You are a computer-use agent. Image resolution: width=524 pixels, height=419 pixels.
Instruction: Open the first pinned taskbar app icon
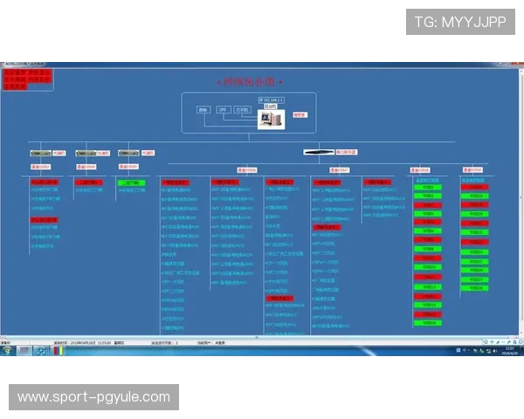click(x=24, y=351)
